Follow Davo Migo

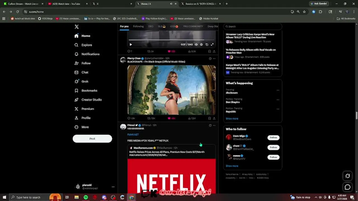(x=273, y=137)
